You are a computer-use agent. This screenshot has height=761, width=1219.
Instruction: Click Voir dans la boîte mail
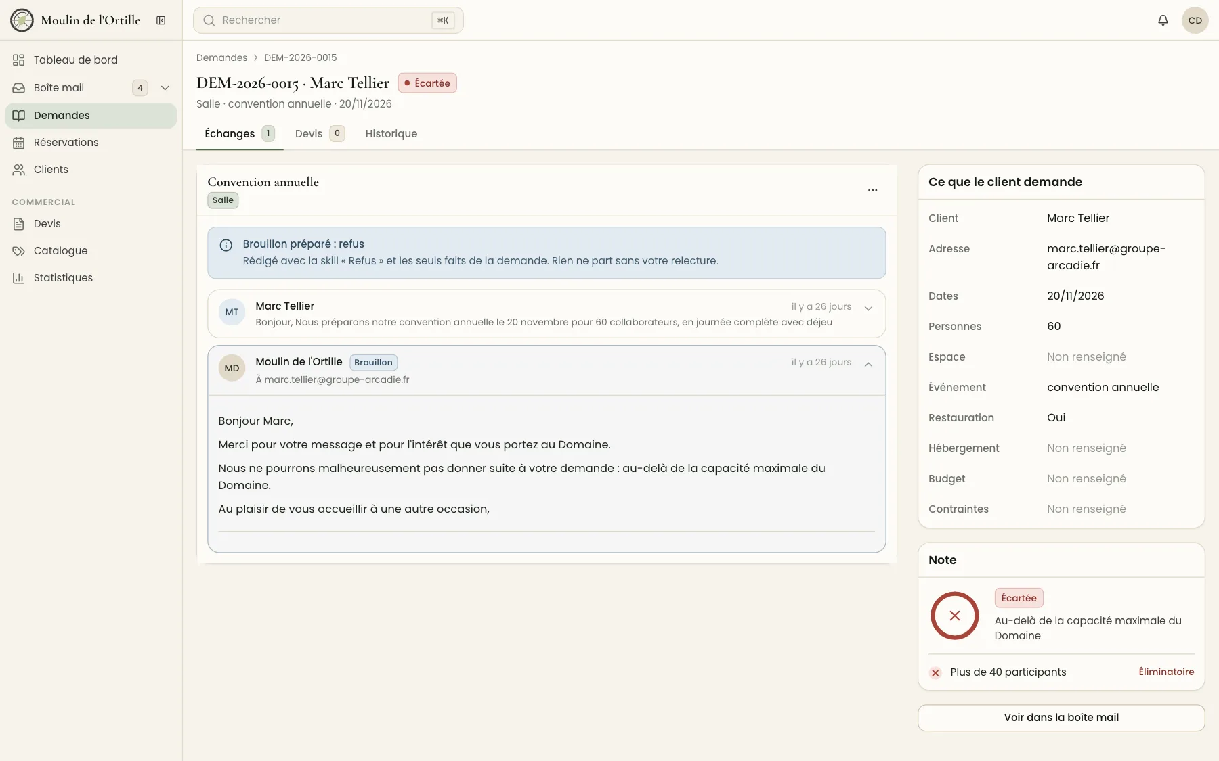pos(1061,718)
